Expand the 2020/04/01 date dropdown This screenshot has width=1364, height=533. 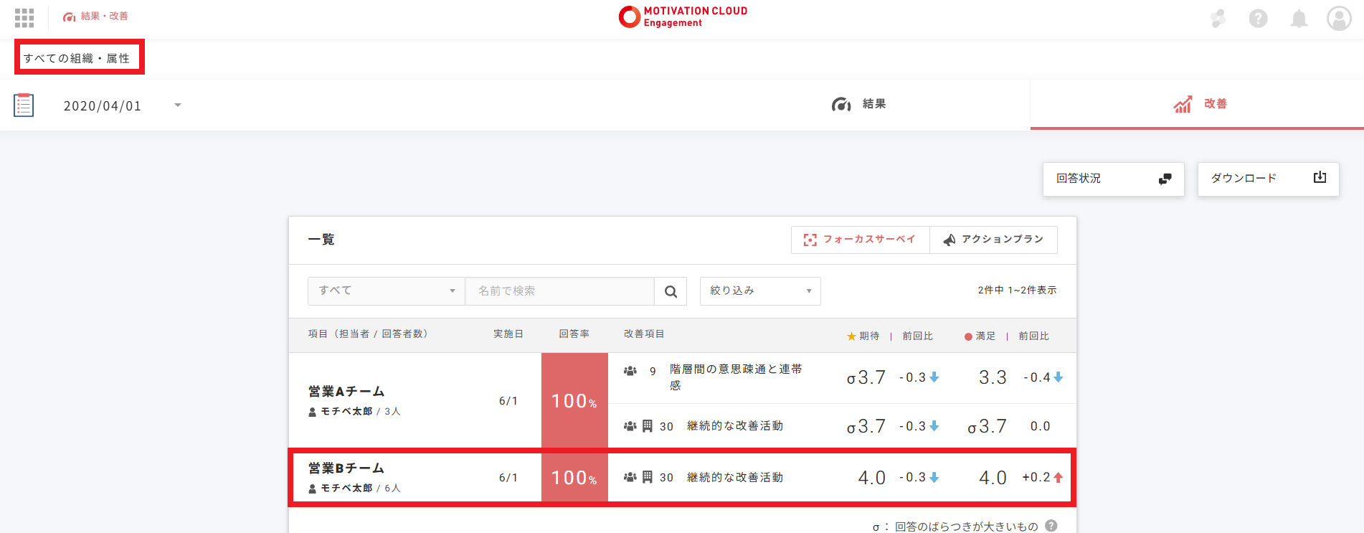coord(177,105)
